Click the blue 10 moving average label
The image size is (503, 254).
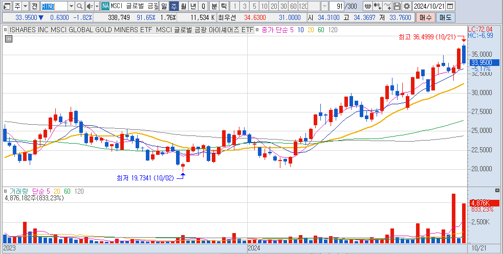300,30
